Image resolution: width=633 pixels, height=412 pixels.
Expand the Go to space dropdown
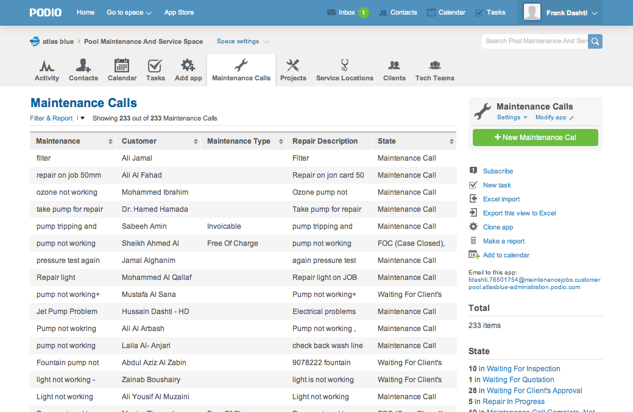pyautogui.click(x=129, y=13)
